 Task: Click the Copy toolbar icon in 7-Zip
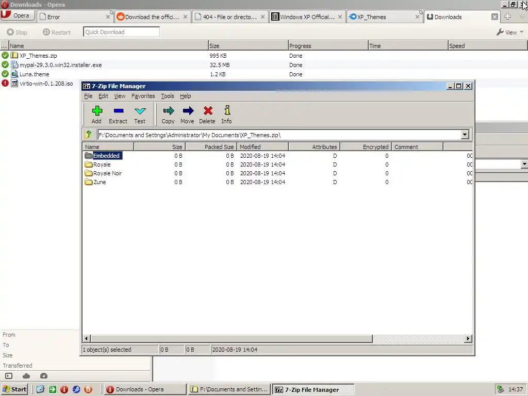[168, 115]
